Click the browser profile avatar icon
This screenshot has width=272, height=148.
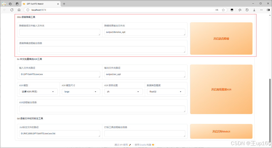click(4, 4)
